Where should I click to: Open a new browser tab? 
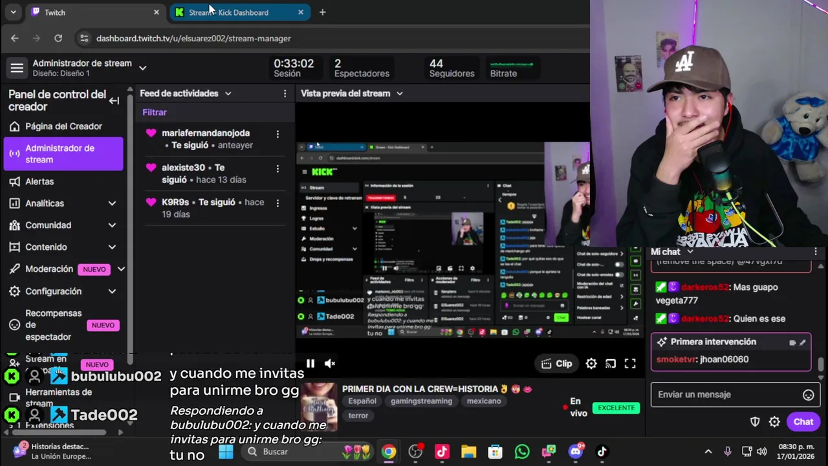pos(322,12)
